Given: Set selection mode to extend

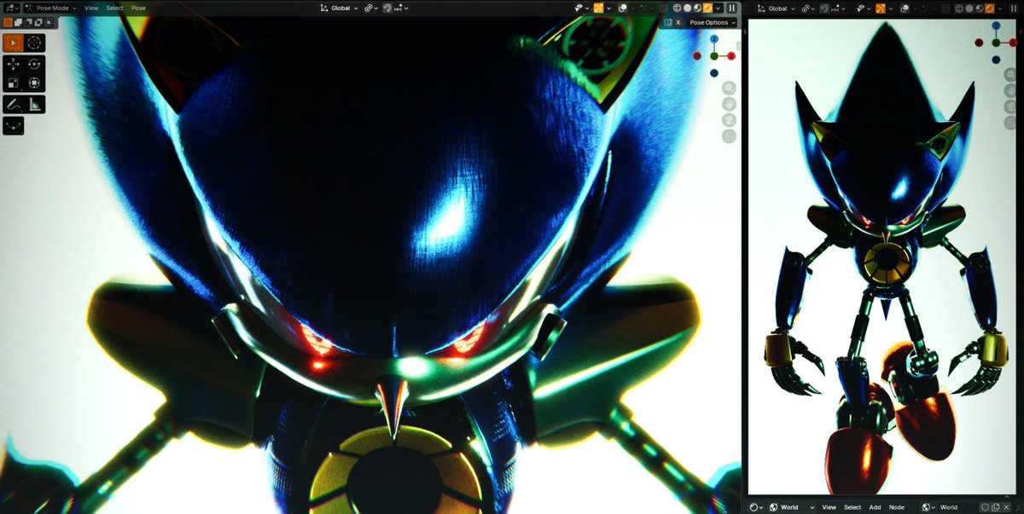Looking at the screenshot, I should (x=18, y=22).
